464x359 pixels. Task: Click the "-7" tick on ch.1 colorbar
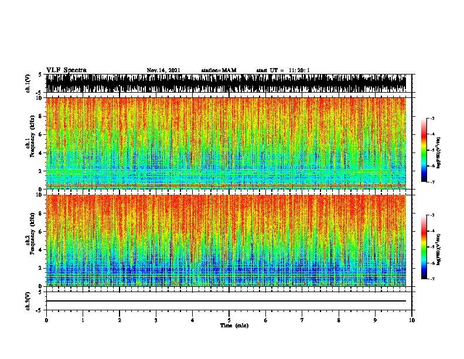[x=432, y=182]
